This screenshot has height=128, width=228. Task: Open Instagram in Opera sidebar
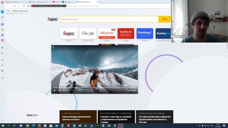pos(2,41)
